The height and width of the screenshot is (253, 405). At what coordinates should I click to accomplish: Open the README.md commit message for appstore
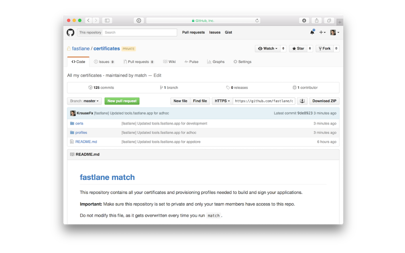161,142
